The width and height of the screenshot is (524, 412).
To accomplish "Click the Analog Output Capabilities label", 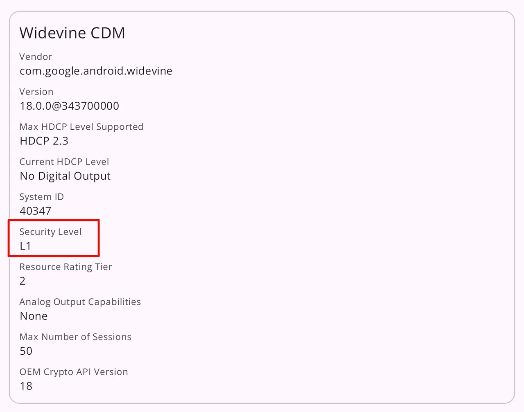I will (80, 302).
